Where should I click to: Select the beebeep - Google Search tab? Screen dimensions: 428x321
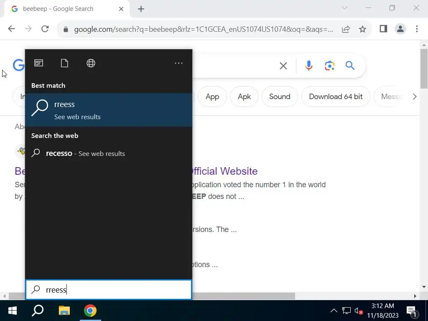click(67, 9)
